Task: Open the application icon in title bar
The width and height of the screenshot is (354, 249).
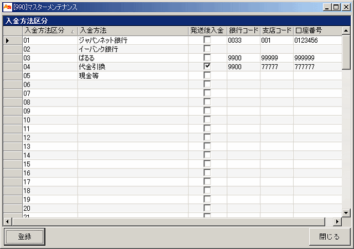Action: (7, 7)
